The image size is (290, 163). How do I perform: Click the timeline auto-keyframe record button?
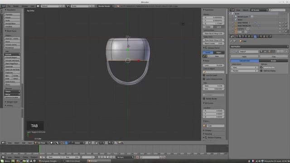pos(137,157)
